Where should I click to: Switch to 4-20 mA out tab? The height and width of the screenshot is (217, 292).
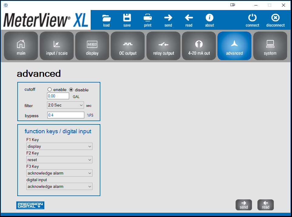199,46
